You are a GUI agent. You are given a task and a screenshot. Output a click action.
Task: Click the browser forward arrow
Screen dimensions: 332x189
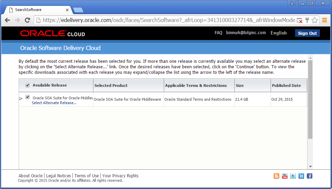[17, 20]
